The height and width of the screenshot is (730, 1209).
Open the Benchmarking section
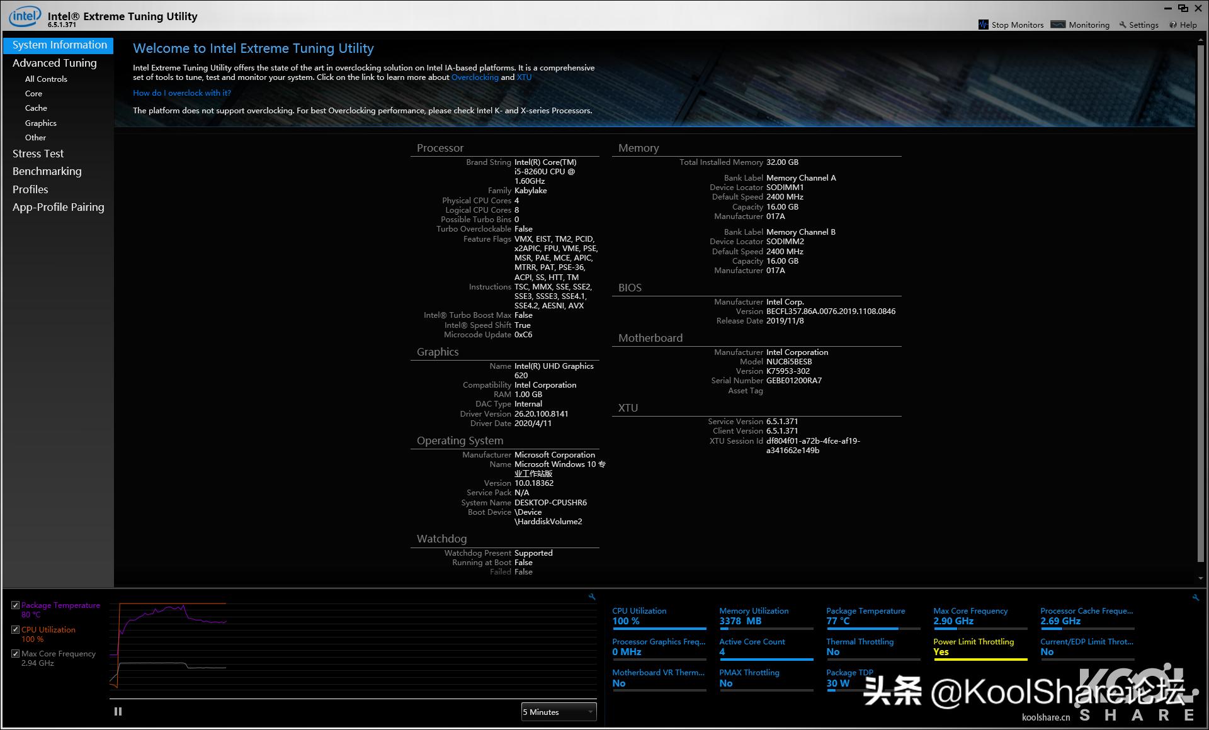47,171
